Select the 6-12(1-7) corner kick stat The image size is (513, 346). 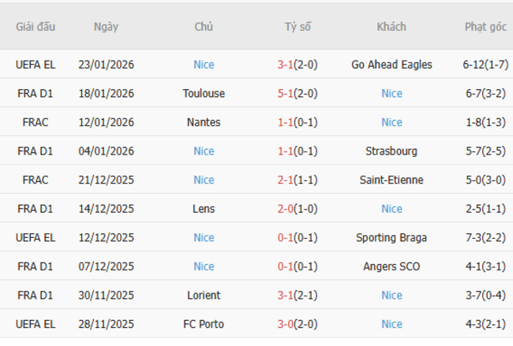click(485, 65)
